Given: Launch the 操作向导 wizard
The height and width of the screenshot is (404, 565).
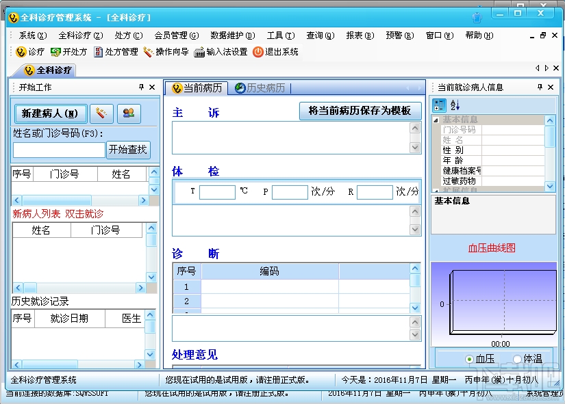Looking at the screenshot, I should (166, 52).
